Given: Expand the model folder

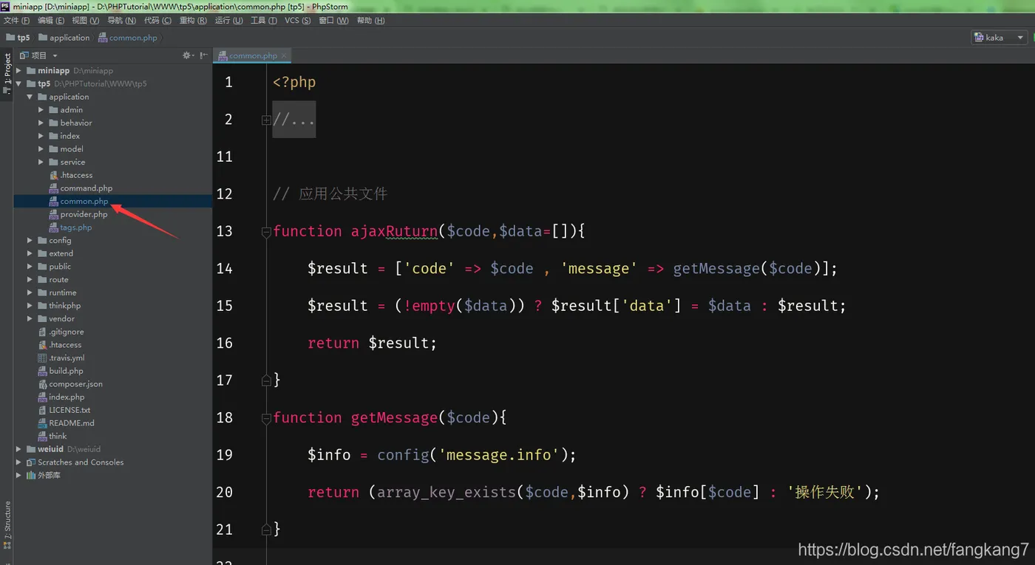Looking at the screenshot, I should tap(41, 149).
